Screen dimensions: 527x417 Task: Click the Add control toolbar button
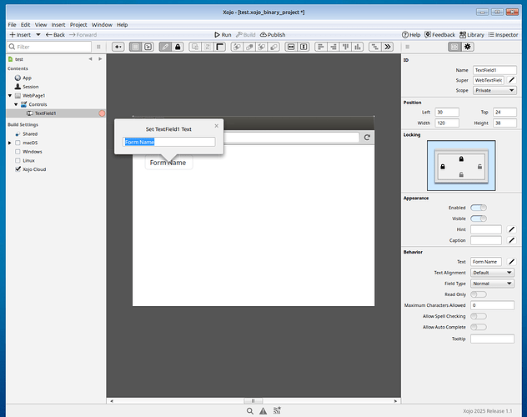coord(118,47)
